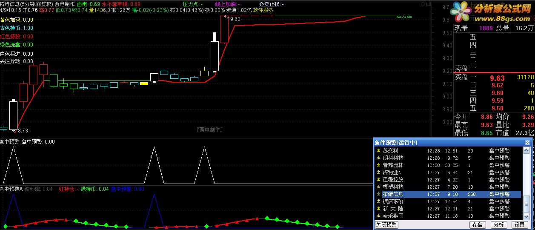The height and width of the screenshot is (230, 535).
Task: Click buy-one price 9.63 in order book
Action: pyautogui.click(x=497, y=78)
